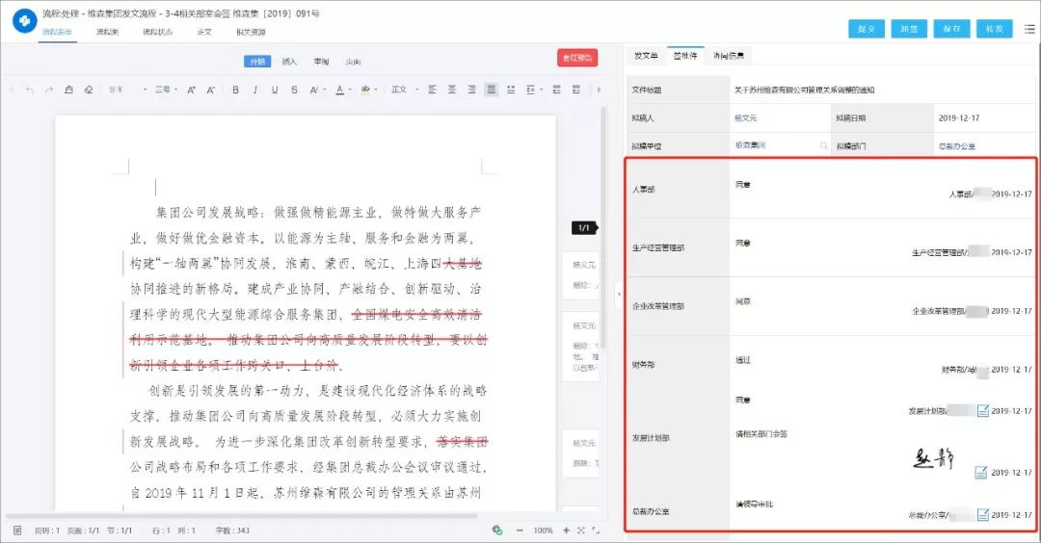The width and height of the screenshot is (1041, 543).
Task: Switch to the 页面 ribbon tab
Action: click(353, 61)
